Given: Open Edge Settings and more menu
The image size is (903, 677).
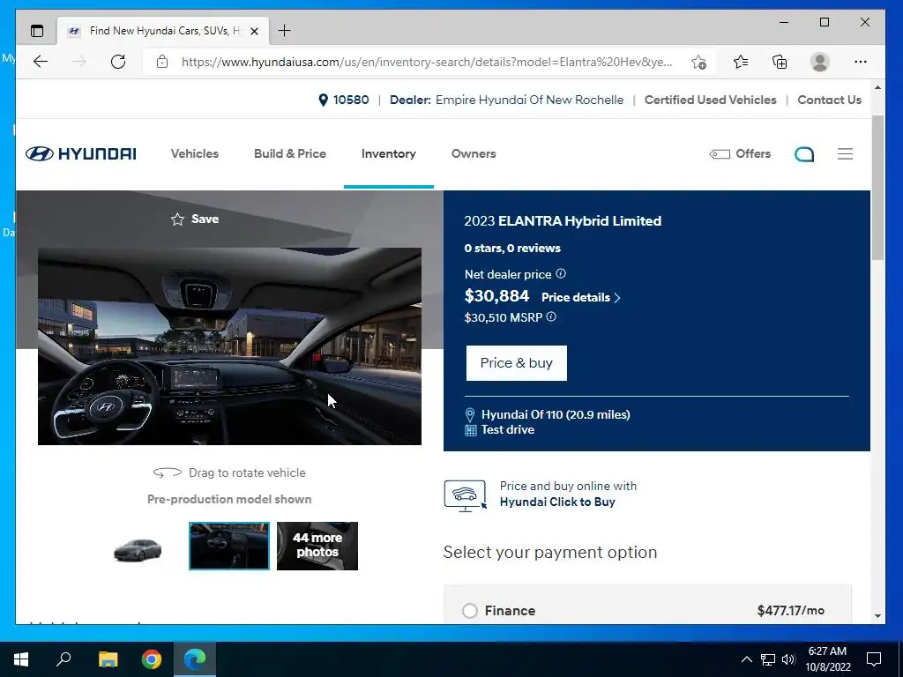Looking at the screenshot, I should [x=861, y=62].
